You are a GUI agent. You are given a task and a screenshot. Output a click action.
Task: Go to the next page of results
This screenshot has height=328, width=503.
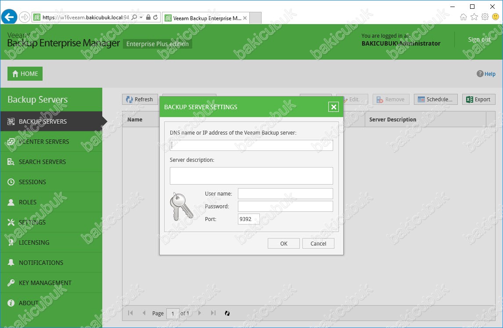click(200, 313)
